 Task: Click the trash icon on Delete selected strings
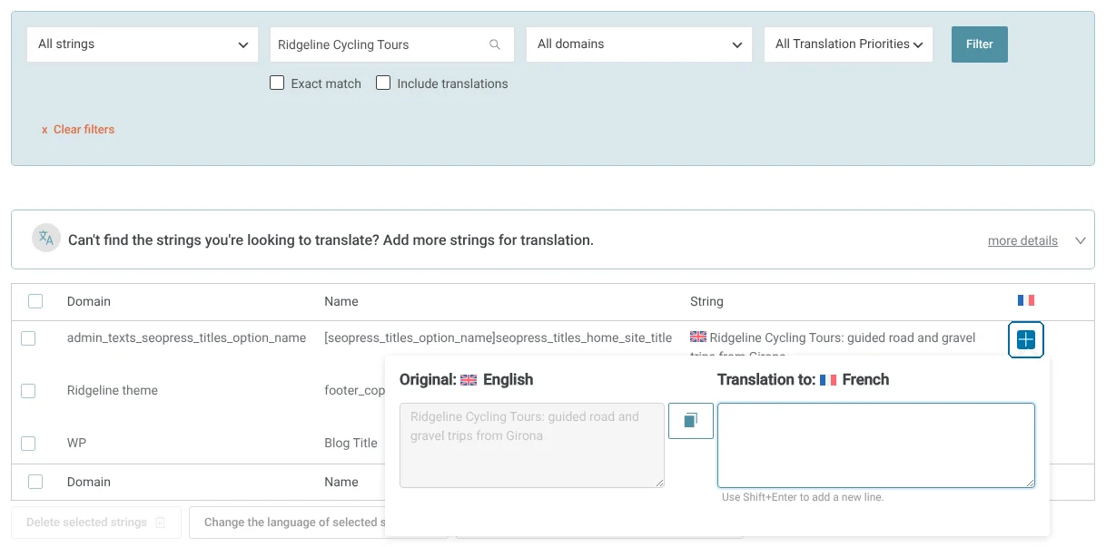click(x=160, y=523)
